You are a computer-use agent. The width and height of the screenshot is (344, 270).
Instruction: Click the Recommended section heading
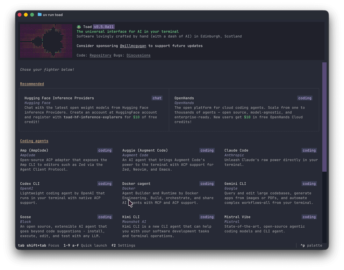click(32, 84)
